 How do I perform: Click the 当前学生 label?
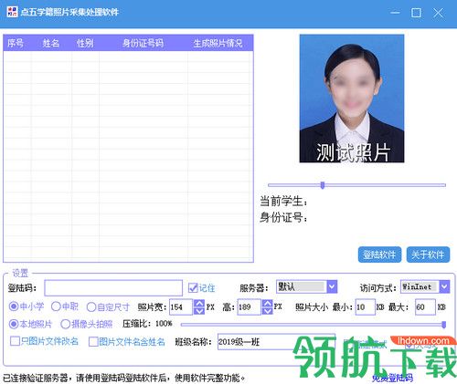click(283, 201)
